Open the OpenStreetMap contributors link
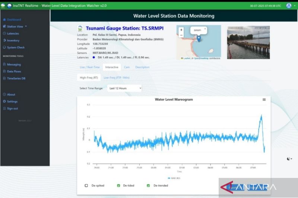This screenshot has width=298, height=198. pyautogui.click(x=206, y=58)
